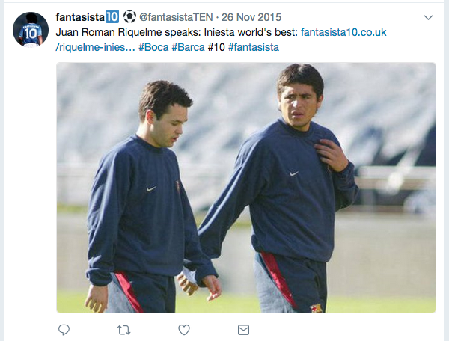Click the reply speech bubble icon
This screenshot has height=341, width=449.
coord(64,330)
